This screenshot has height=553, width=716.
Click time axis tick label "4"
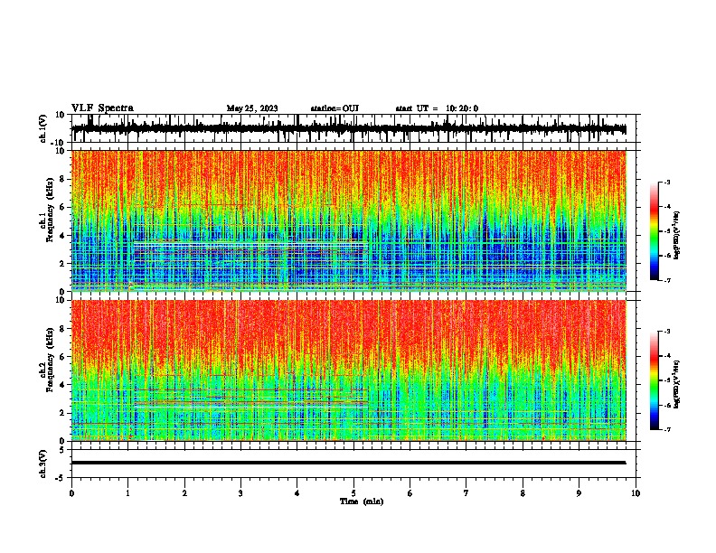(x=297, y=493)
